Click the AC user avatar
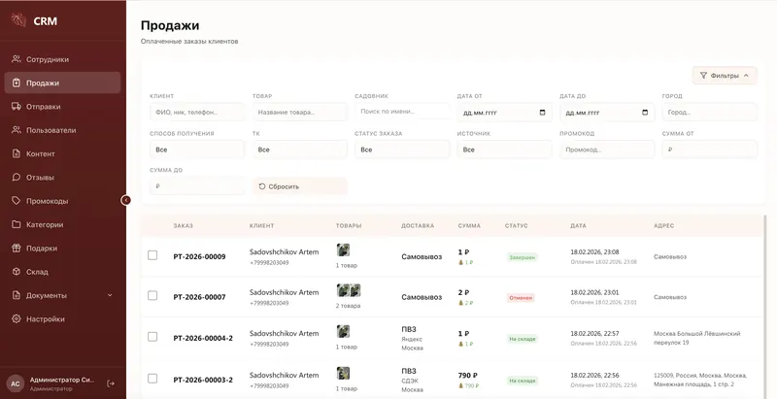777x399 pixels. (x=16, y=383)
